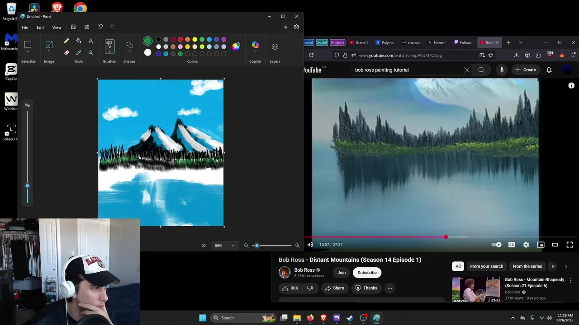Pick the yellow color swatch

[195, 40]
